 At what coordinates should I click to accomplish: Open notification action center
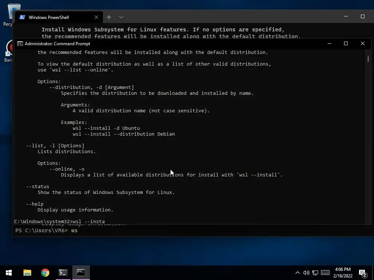click(x=363, y=273)
